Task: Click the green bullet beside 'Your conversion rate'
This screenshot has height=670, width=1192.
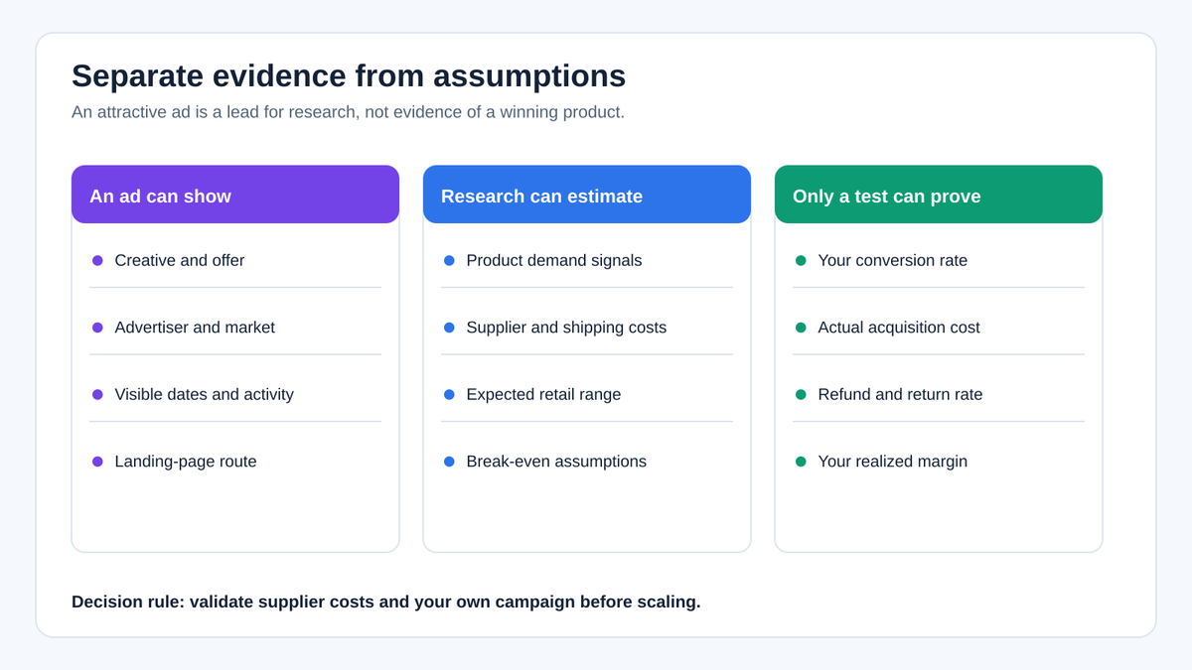Action: (801, 260)
